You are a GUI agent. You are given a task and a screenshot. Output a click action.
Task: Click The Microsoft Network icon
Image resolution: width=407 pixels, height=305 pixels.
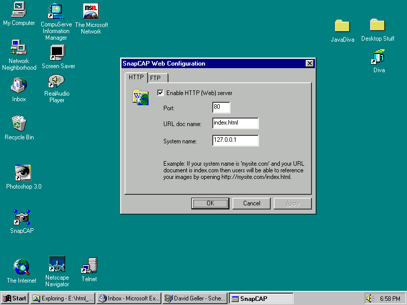pyautogui.click(x=91, y=11)
